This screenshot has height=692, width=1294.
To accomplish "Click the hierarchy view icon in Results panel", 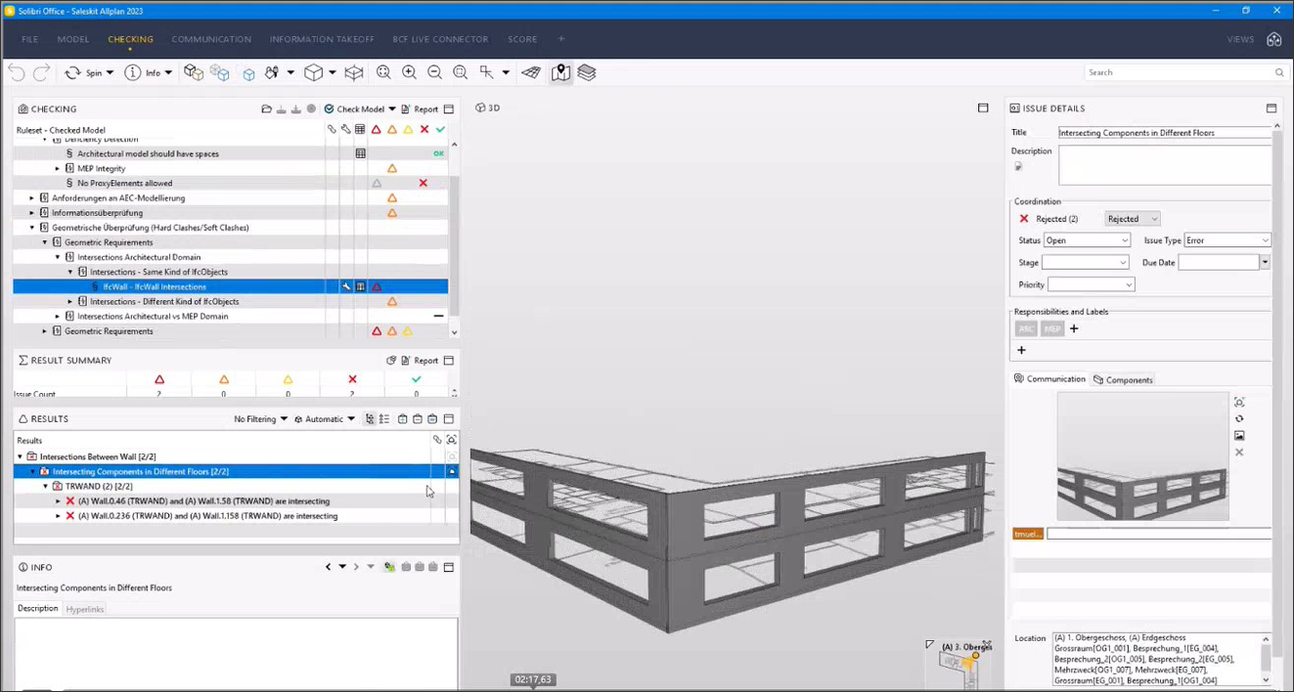I will click(x=370, y=419).
